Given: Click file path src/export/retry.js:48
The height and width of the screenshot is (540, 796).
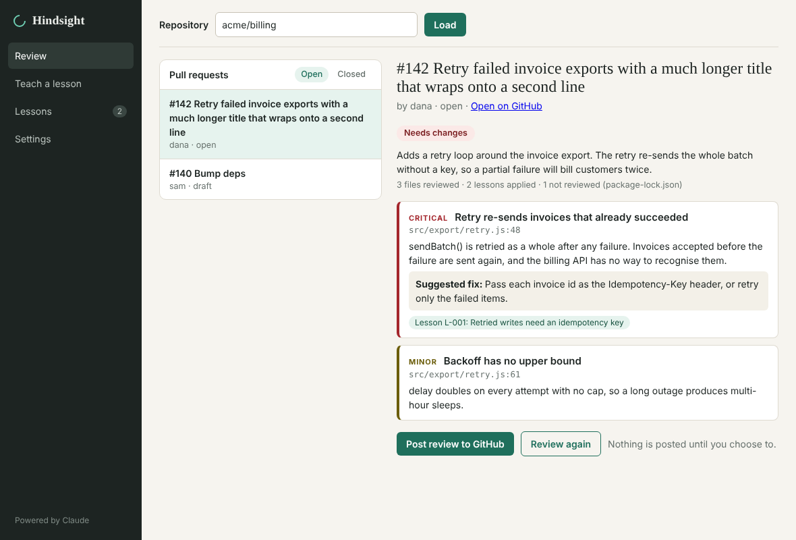Looking at the screenshot, I should click(465, 230).
